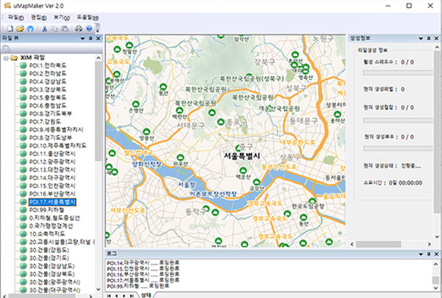Click the 활성 스레드수 progress bar
The width and height of the screenshot is (442, 298).
(x=398, y=72)
